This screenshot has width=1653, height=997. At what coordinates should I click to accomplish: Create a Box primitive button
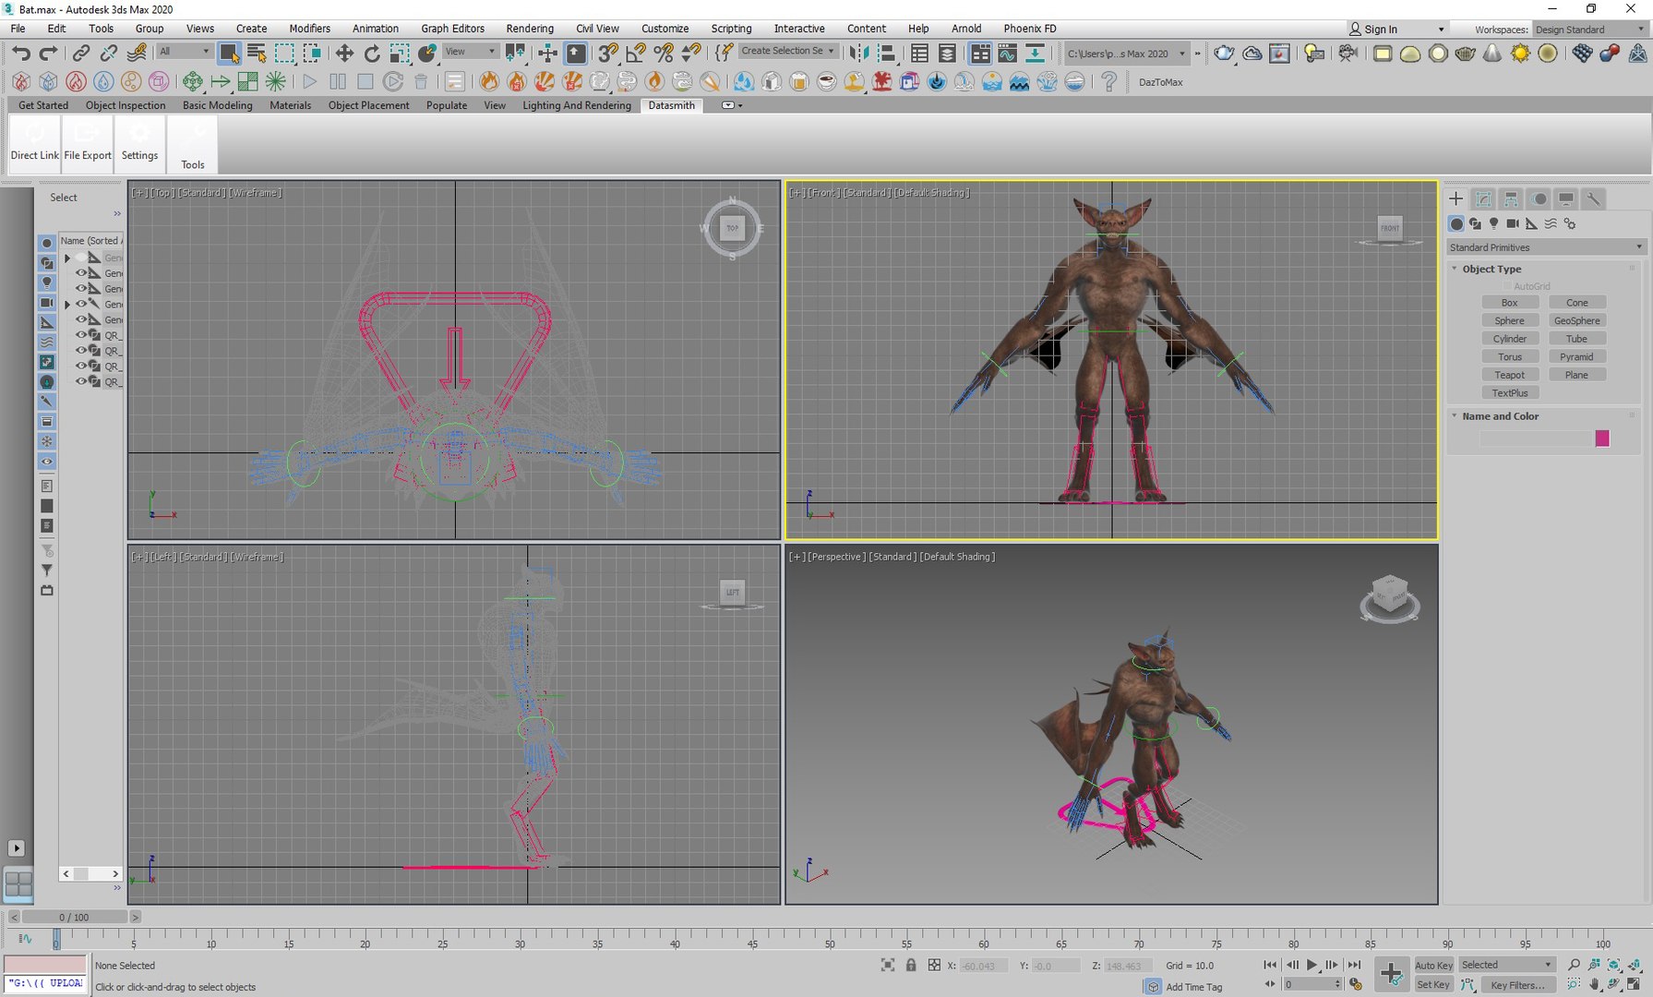(x=1509, y=303)
